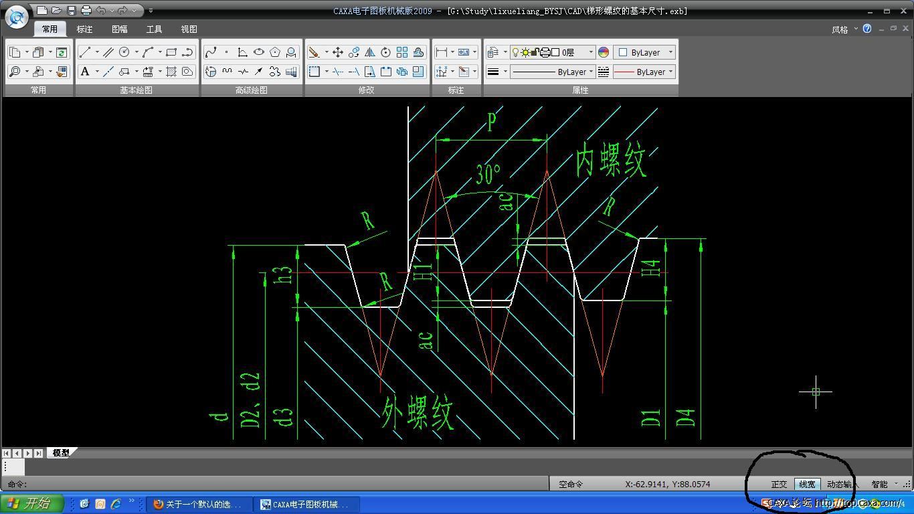The width and height of the screenshot is (914, 514).
Task: Click the 开始 Start button
Action: pos(31,504)
